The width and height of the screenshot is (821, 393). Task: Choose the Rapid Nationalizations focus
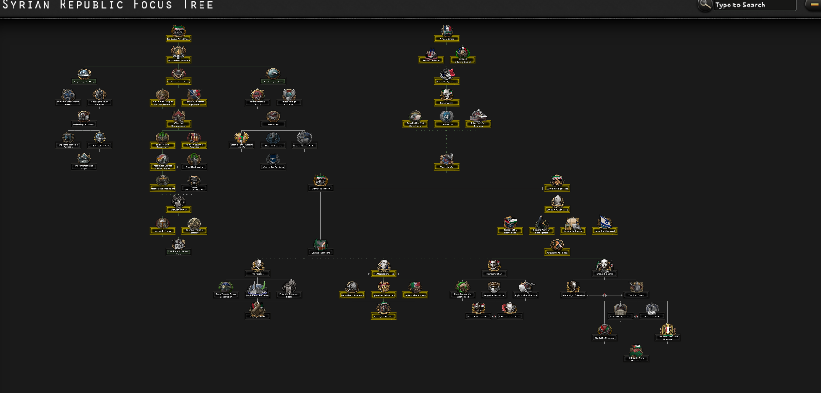click(525, 290)
